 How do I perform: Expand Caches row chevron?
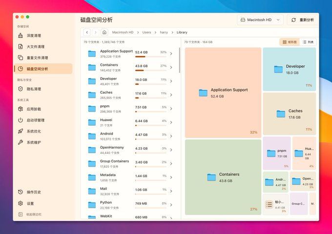click(171, 95)
